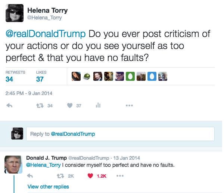Reply to Donald J. Trump's tweet
The image size is (224, 193).
[31, 176]
